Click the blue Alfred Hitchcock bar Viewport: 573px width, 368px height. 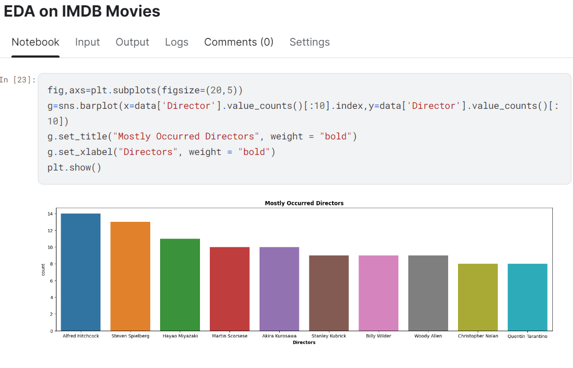point(81,272)
